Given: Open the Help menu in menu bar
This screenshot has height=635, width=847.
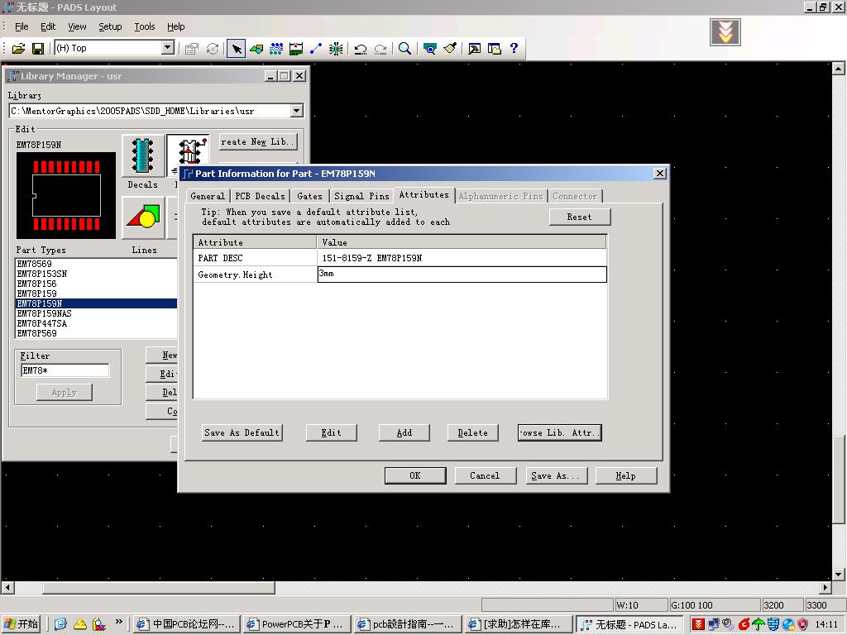Looking at the screenshot, I should click(x=175, y=26).
